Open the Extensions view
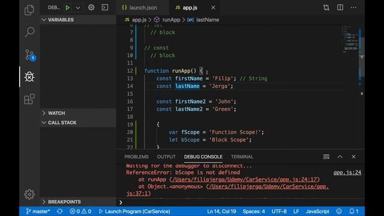Viewport: 384px width, 216px height. click(29, 99)
